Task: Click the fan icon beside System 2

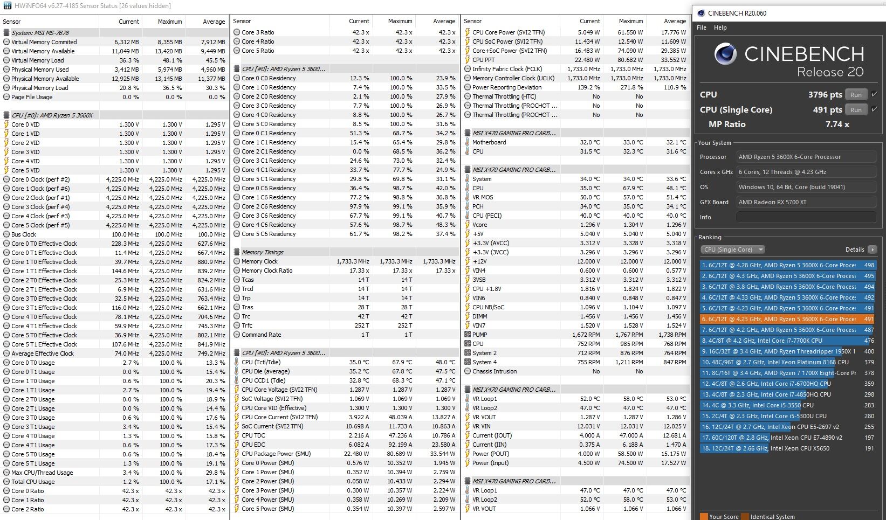Action: tap(468, 353)
